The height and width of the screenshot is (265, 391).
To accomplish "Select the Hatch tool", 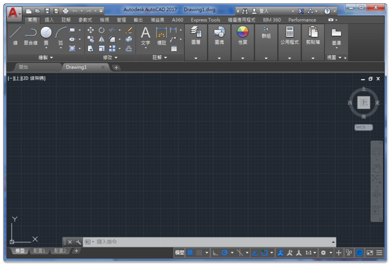I will pyautogui.click(x=72, y=48).
